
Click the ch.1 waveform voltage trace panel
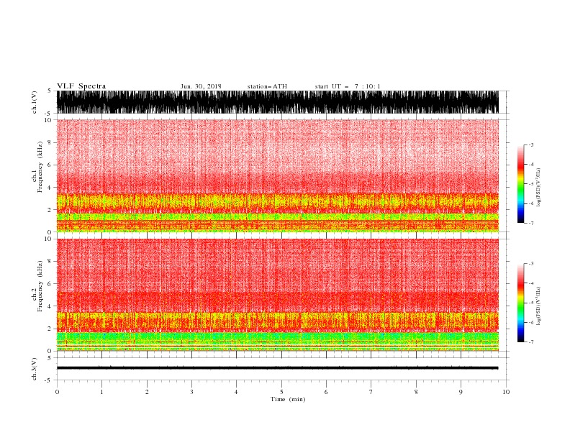[x=278, y=102]
